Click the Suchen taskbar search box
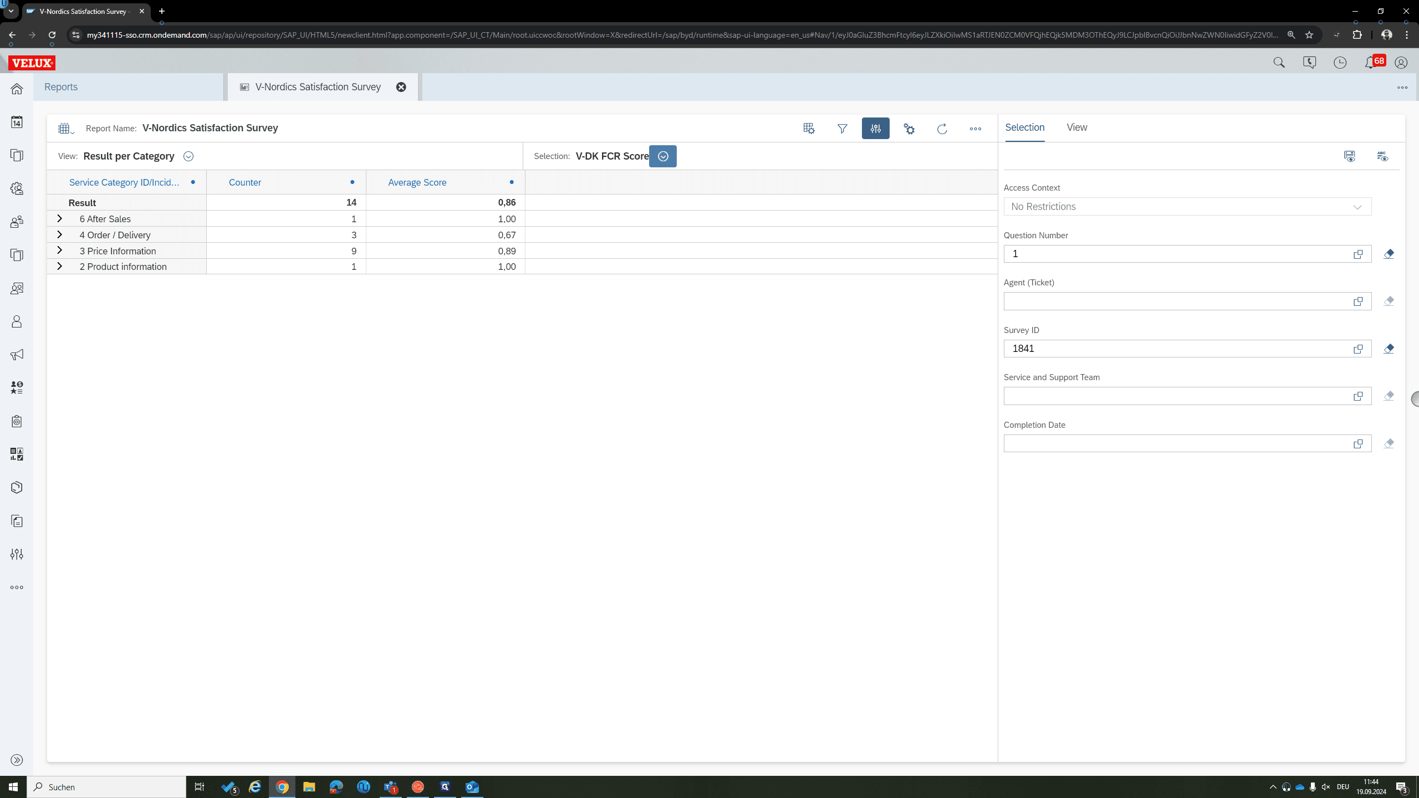Image resolution: width=1419 pixels, height=798 pixels. click(x=106, y=787)
